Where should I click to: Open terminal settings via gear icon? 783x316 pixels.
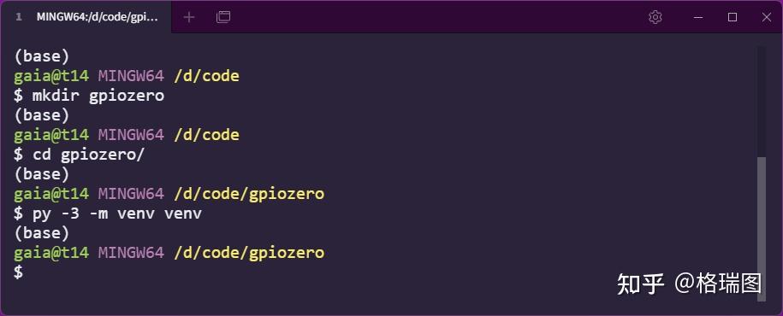click(655, 17)
